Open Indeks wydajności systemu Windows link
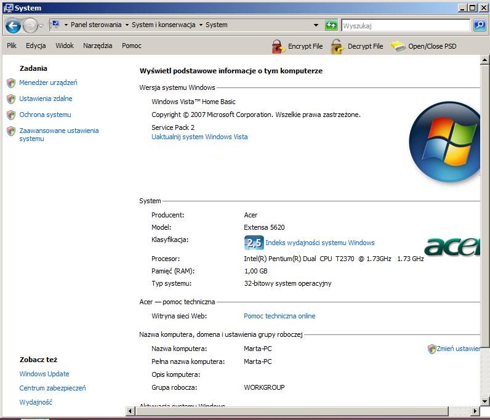Image resolution: width=490 pixels, height=420 pixels. 319,243
